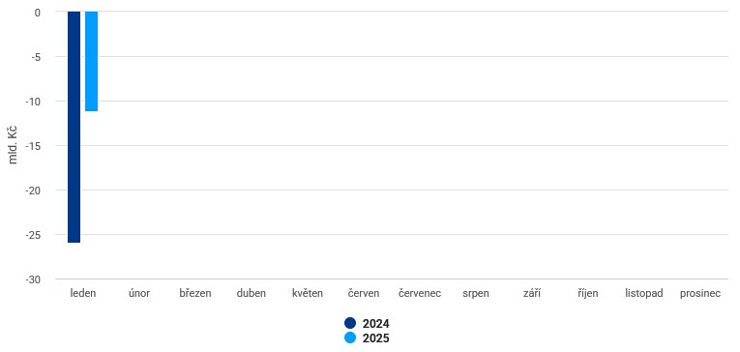Select the dark blue leden 2024 bar

[x=74, y=127]
